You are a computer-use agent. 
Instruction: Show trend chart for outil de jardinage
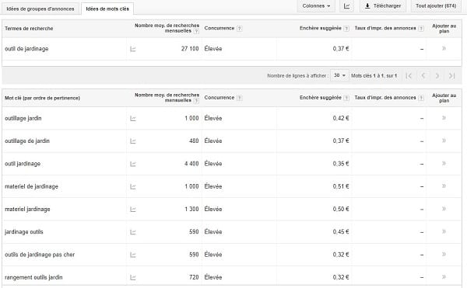point(133,49)
